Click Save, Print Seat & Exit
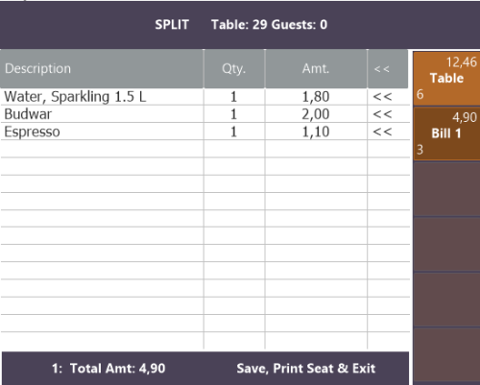 pyautogui.click(x=306, y=369)
